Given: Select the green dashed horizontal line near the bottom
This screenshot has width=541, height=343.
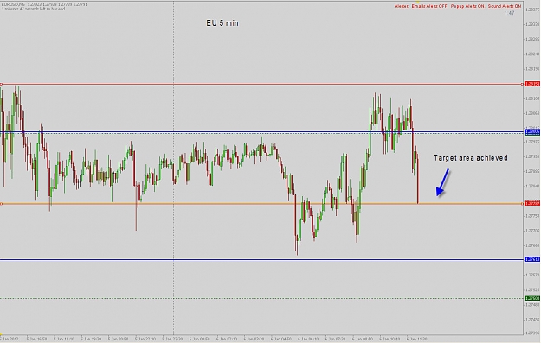Looking at the screenshot, I should (261, 298).
